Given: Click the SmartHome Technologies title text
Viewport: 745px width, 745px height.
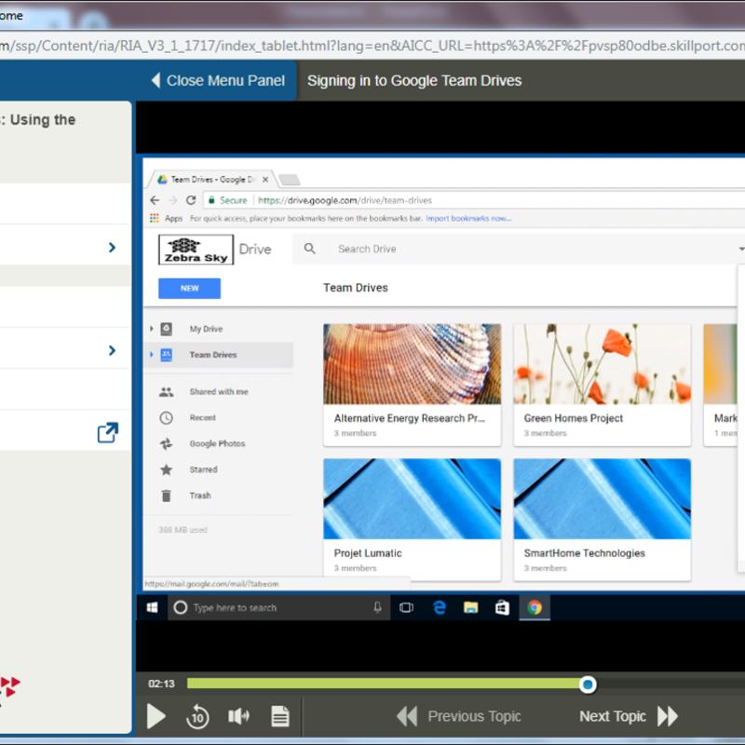Looking at the screenshot, I should point(585,553).
